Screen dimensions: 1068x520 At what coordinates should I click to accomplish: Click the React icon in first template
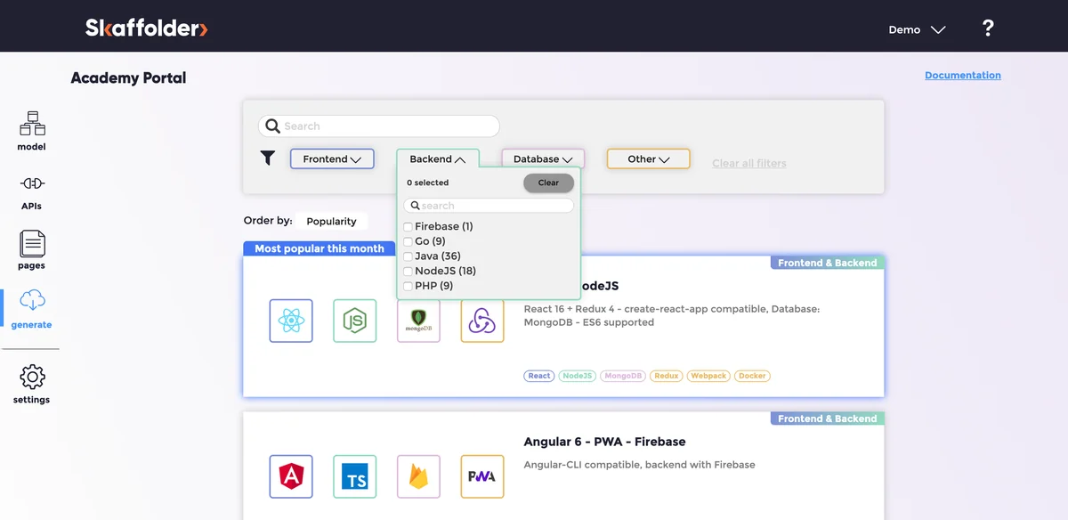tap(291, 321)
